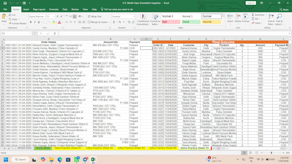Click the Paste clipboard icon

(x=4, y=17)
